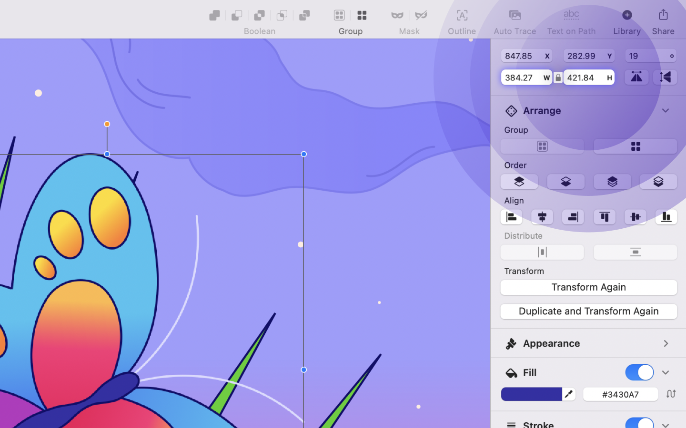Toggle the Stroke switch
The width and height of the screenshot is (686, 428).
(x=639, y=423)
